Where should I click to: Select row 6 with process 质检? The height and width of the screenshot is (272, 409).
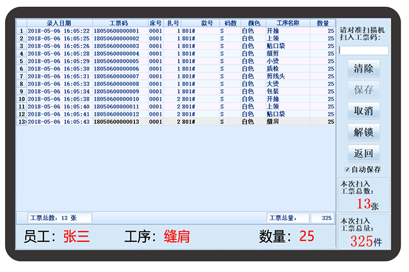(x=169, y=69)
